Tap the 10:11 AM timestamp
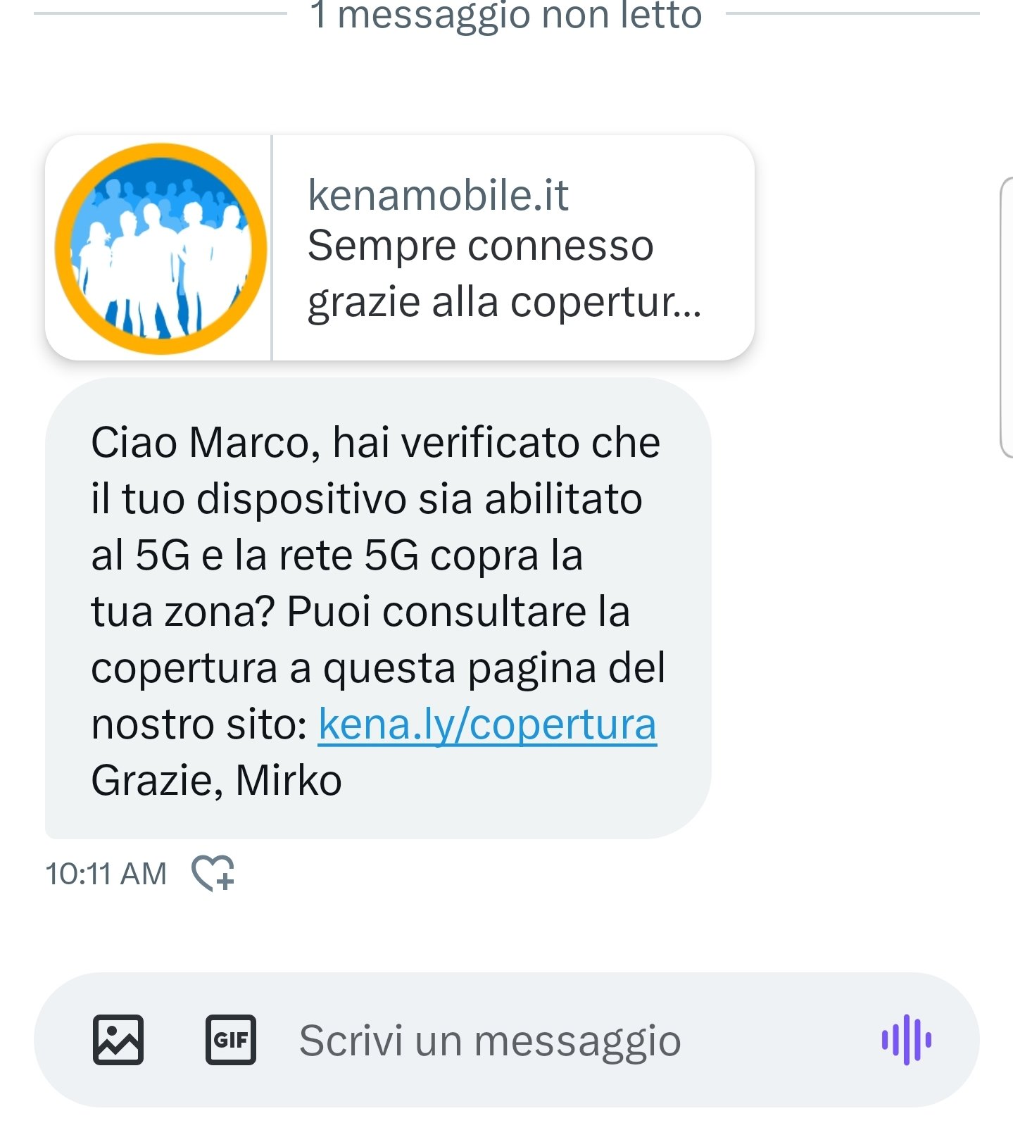1013x1130 pixels. [x=106, y=874]
